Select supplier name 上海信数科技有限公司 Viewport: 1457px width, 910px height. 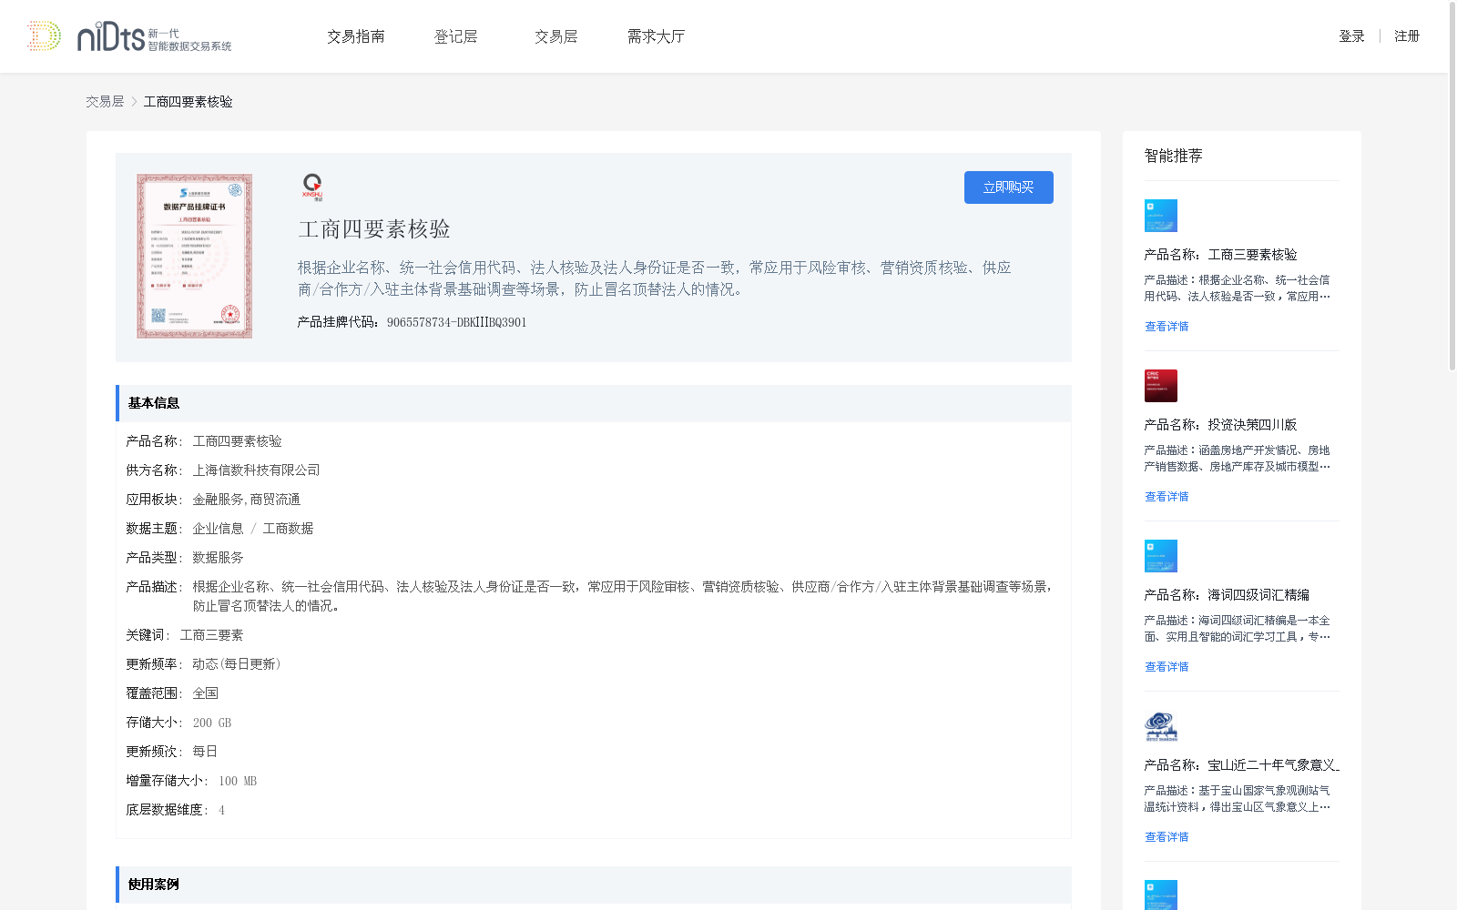[x=256, y=470]
